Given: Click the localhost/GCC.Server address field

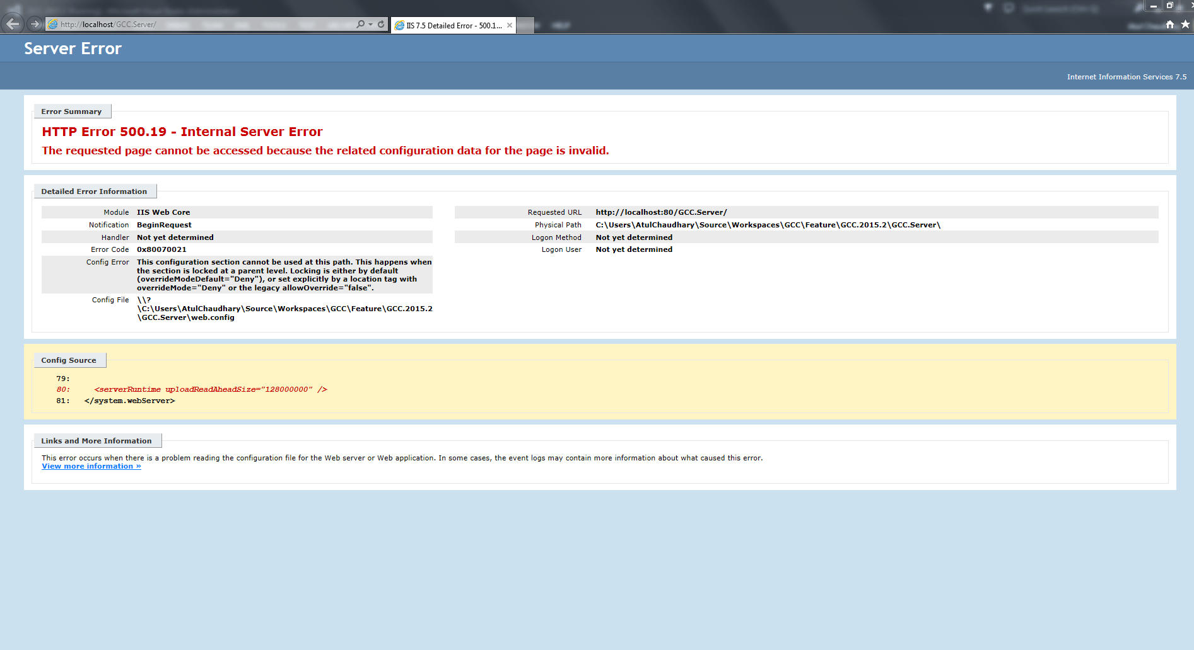Looking at the screenshot, I should click(202, 25).
